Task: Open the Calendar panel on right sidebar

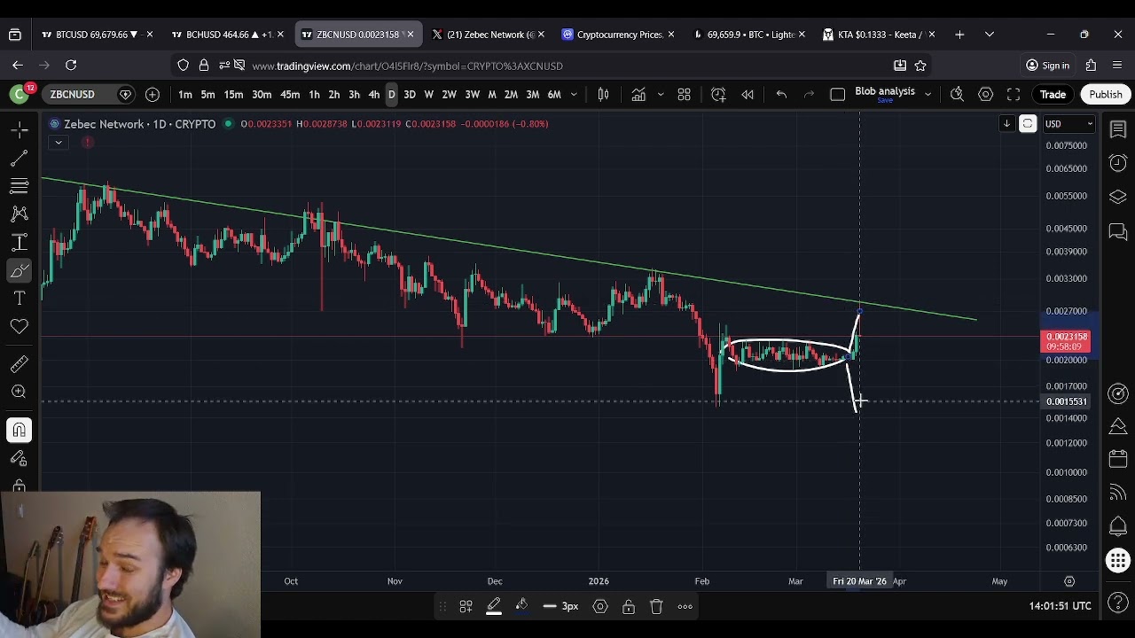Action: coord(1118,459)
